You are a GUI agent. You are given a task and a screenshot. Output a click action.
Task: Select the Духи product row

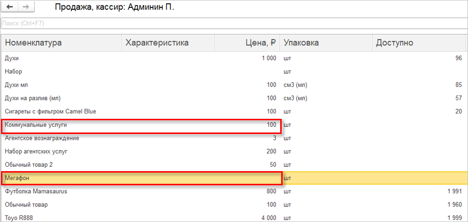pos(234,58)
